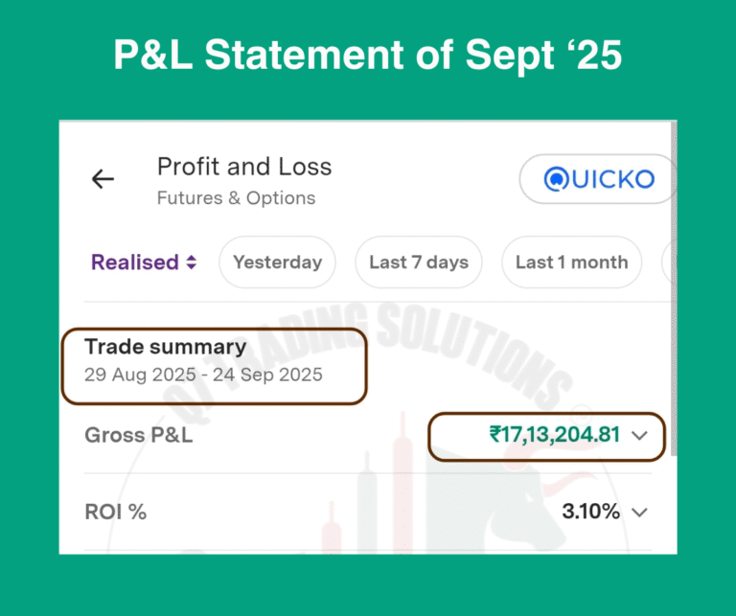
Task: Open the Realised filter dropdown
Action: pos(144,262)
